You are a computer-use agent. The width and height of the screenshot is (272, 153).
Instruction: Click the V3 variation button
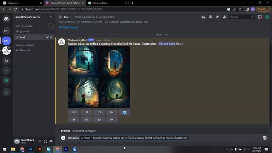point(99,119)
